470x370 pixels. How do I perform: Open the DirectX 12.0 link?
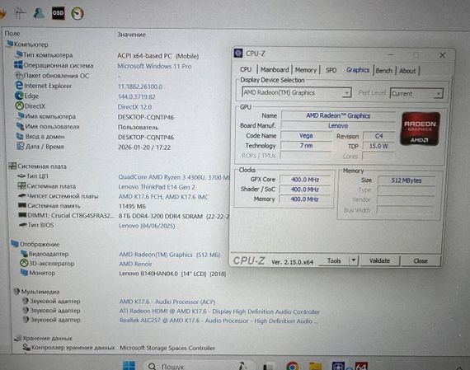tap(134, 107)
